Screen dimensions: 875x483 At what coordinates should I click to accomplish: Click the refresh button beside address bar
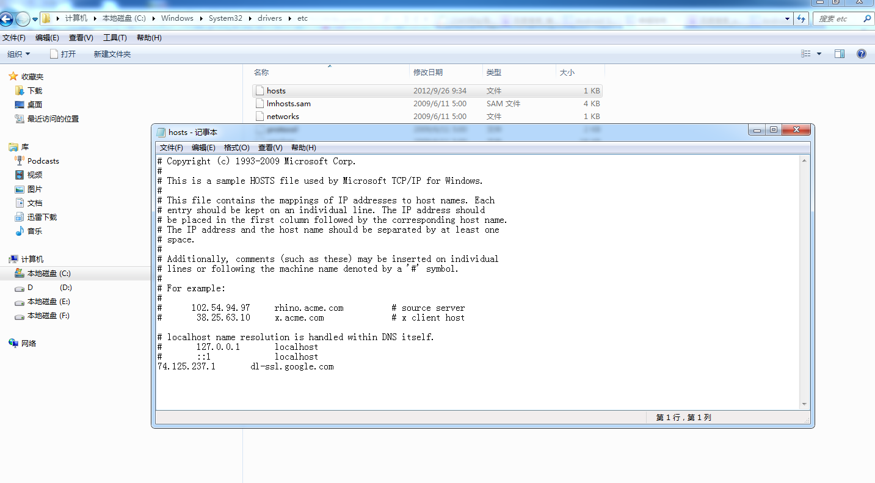pos(802,19)
